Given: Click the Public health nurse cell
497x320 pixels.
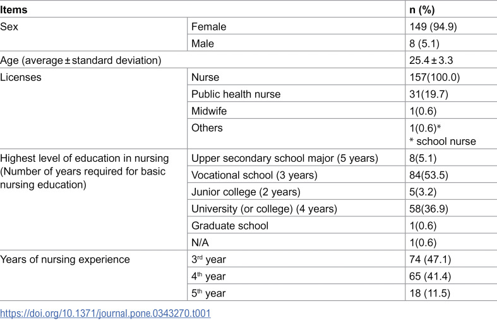Looking at the screenshot, I should pos(296,94).
